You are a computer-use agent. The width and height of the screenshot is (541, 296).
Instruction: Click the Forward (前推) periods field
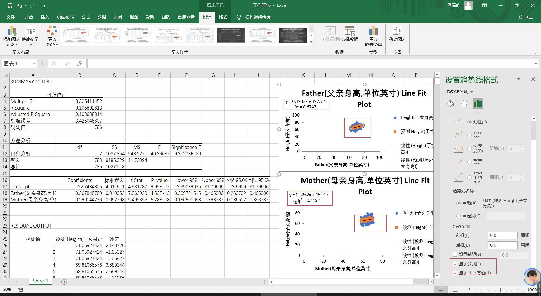[x=502, y=235]
